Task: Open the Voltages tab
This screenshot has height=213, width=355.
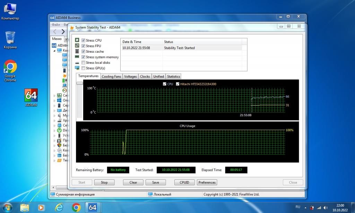Action: 130,77
